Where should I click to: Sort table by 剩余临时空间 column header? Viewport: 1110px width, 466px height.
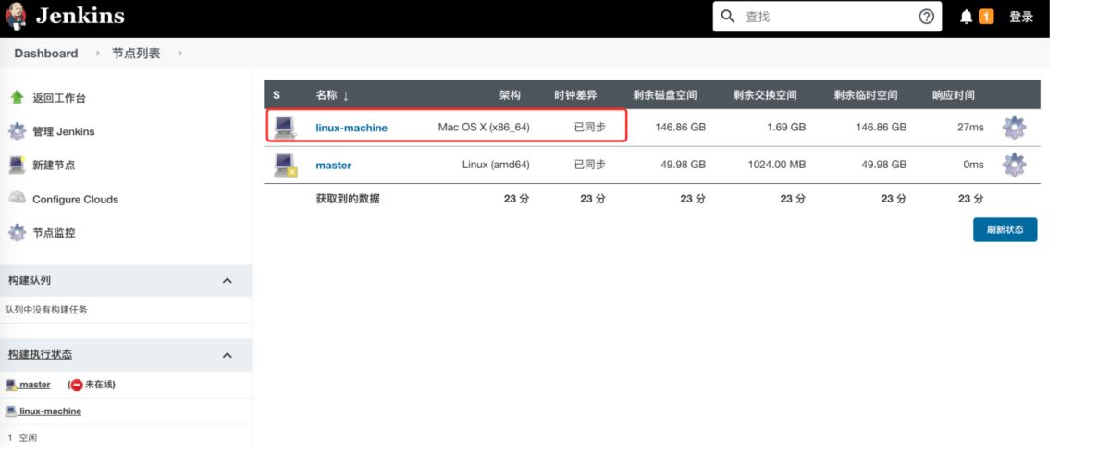pyautogui.click(x=866, y=95)
